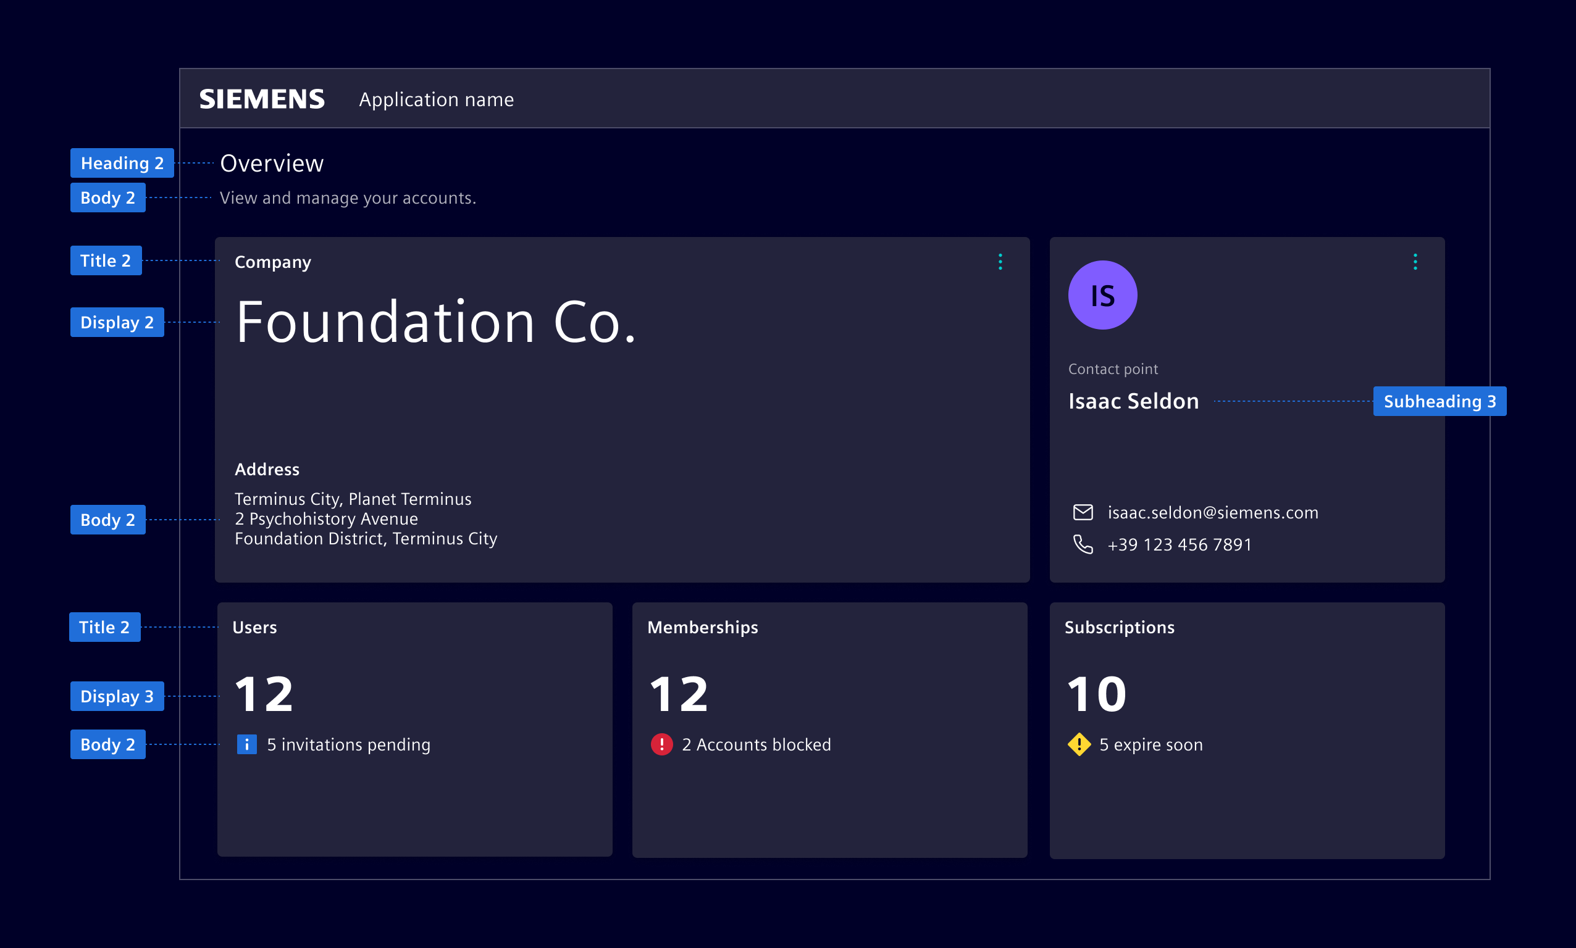Open the contact card three-dot menu

1415,262
